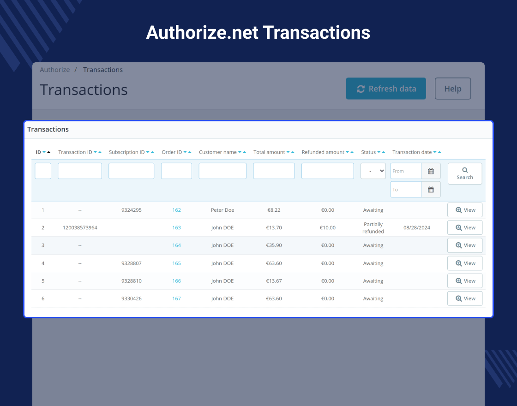Sort Customer name ascending arrow

coord(244,152)
